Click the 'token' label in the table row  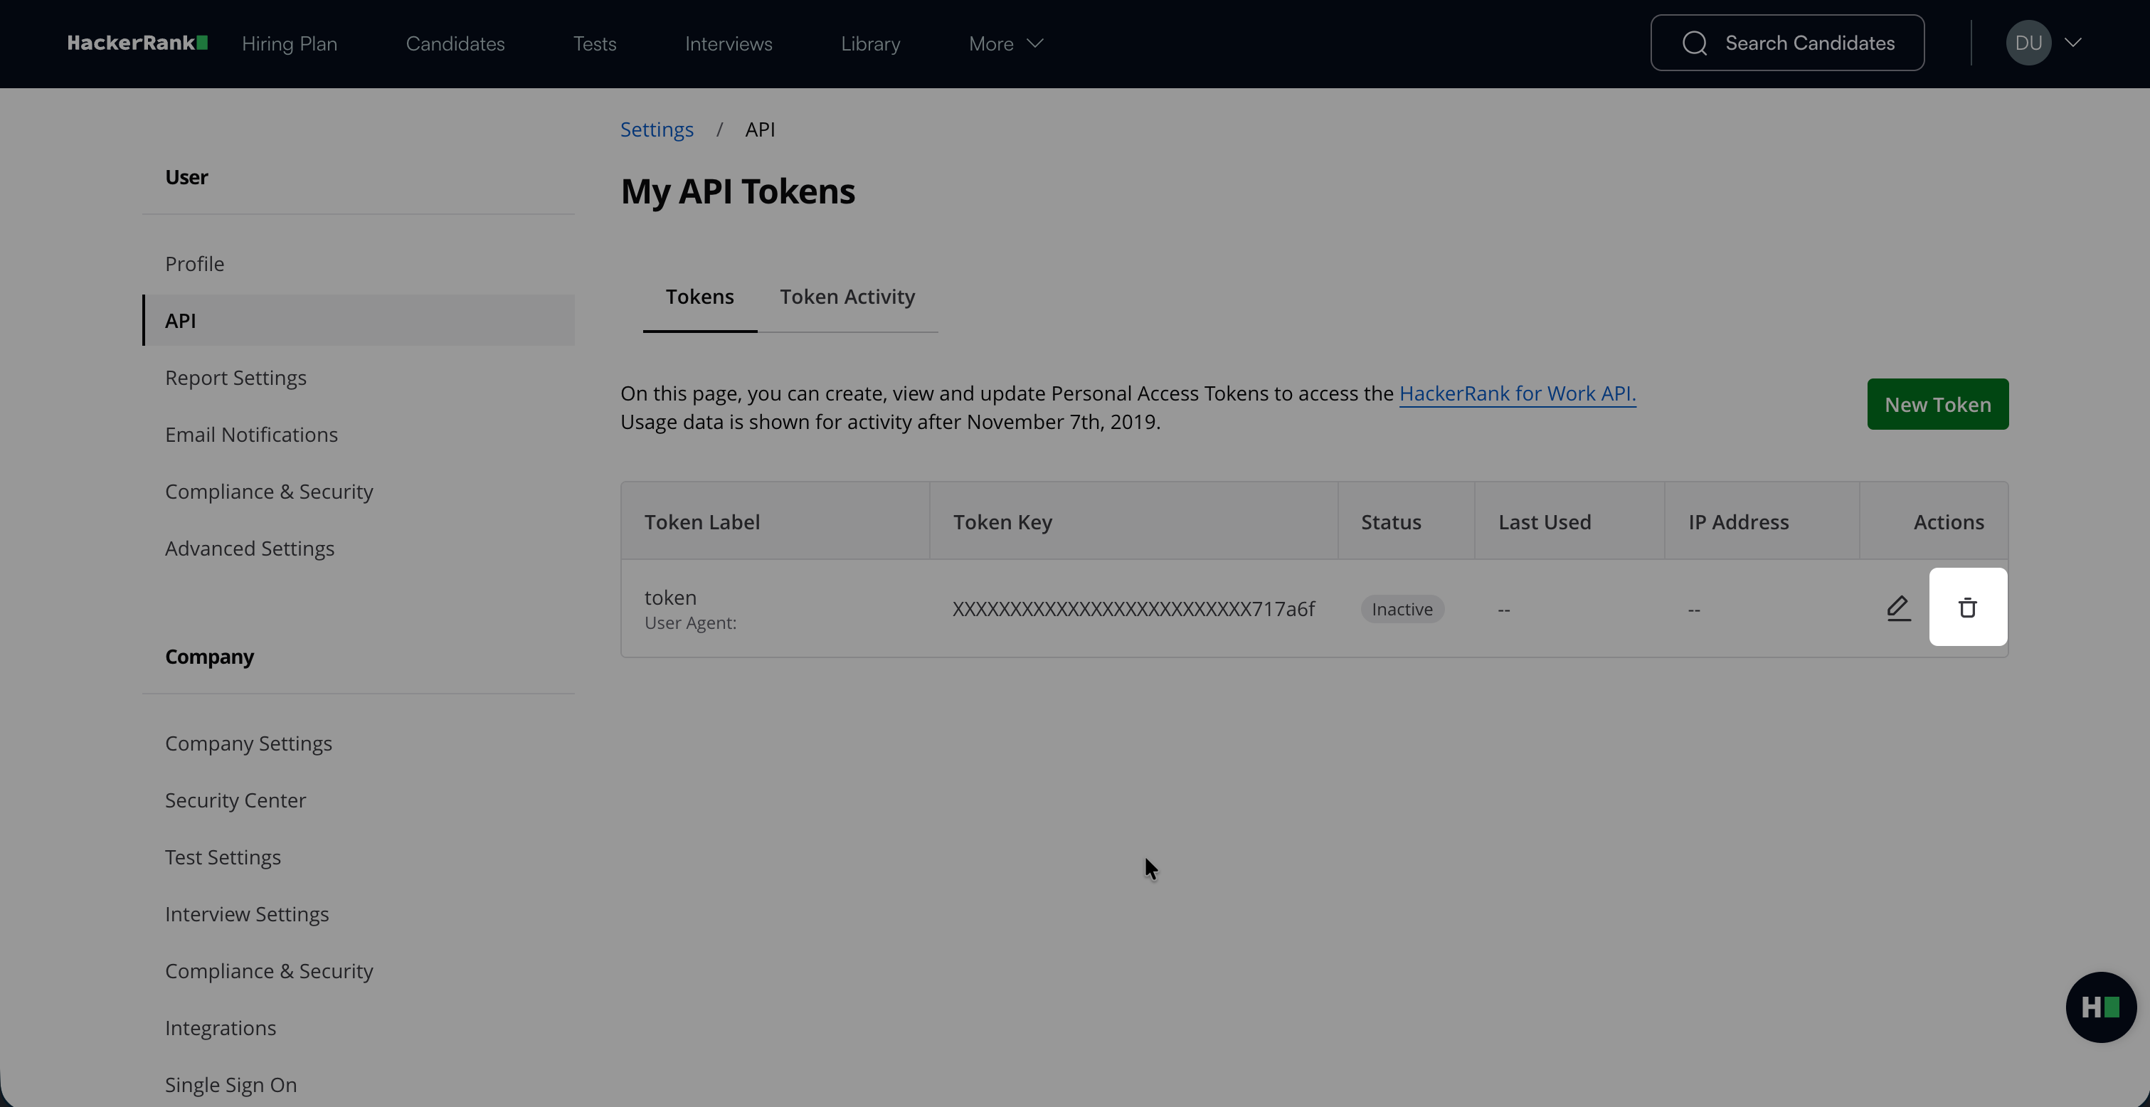coord(670,598)
